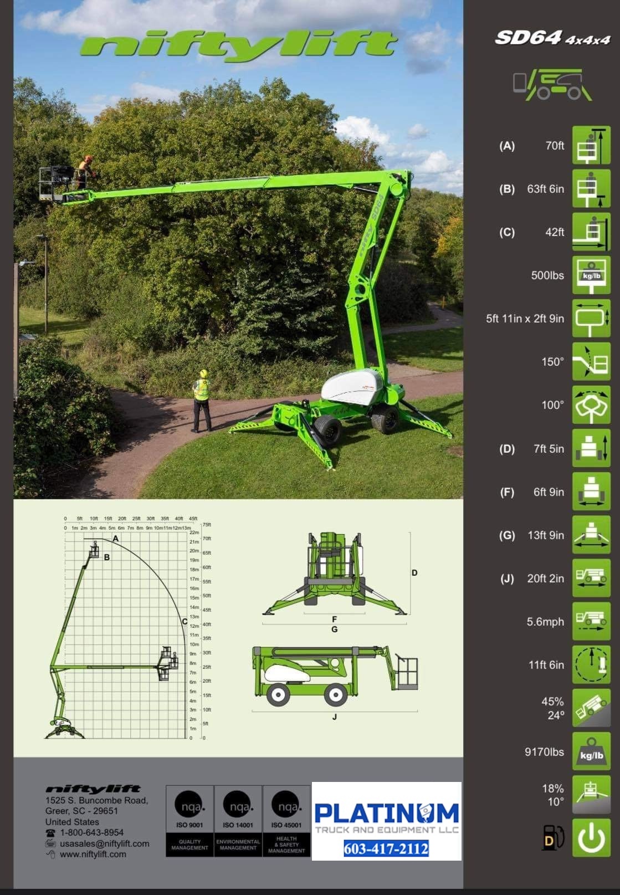Click the 150° jib articulation icon

(591, 362)
